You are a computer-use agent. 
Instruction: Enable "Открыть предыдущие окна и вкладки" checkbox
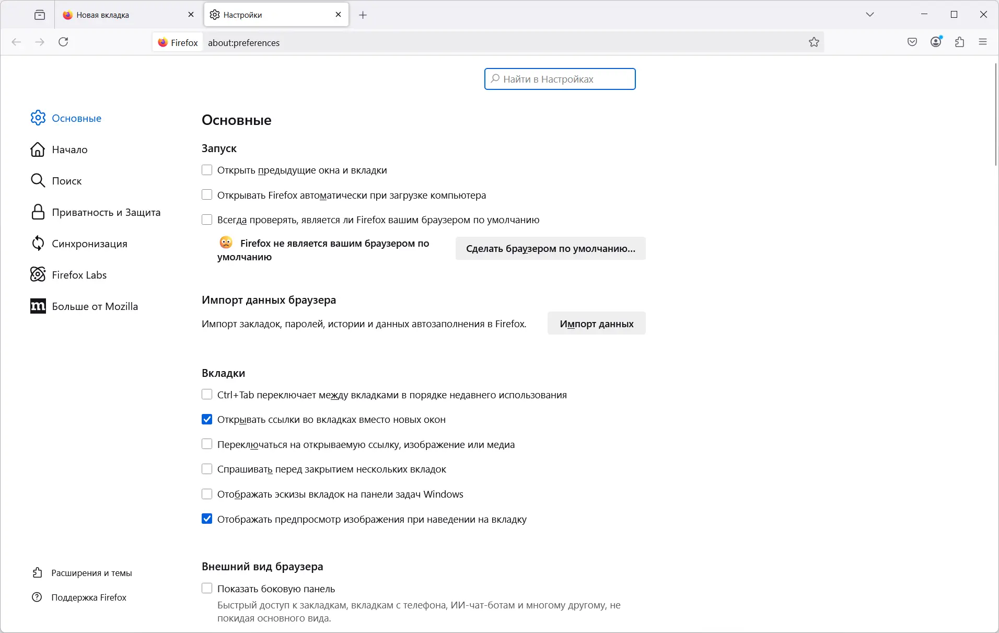tap(207, 170)
